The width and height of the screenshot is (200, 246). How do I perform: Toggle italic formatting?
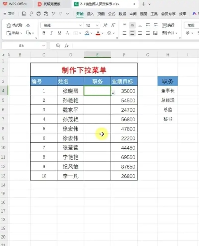click(51, 33)
